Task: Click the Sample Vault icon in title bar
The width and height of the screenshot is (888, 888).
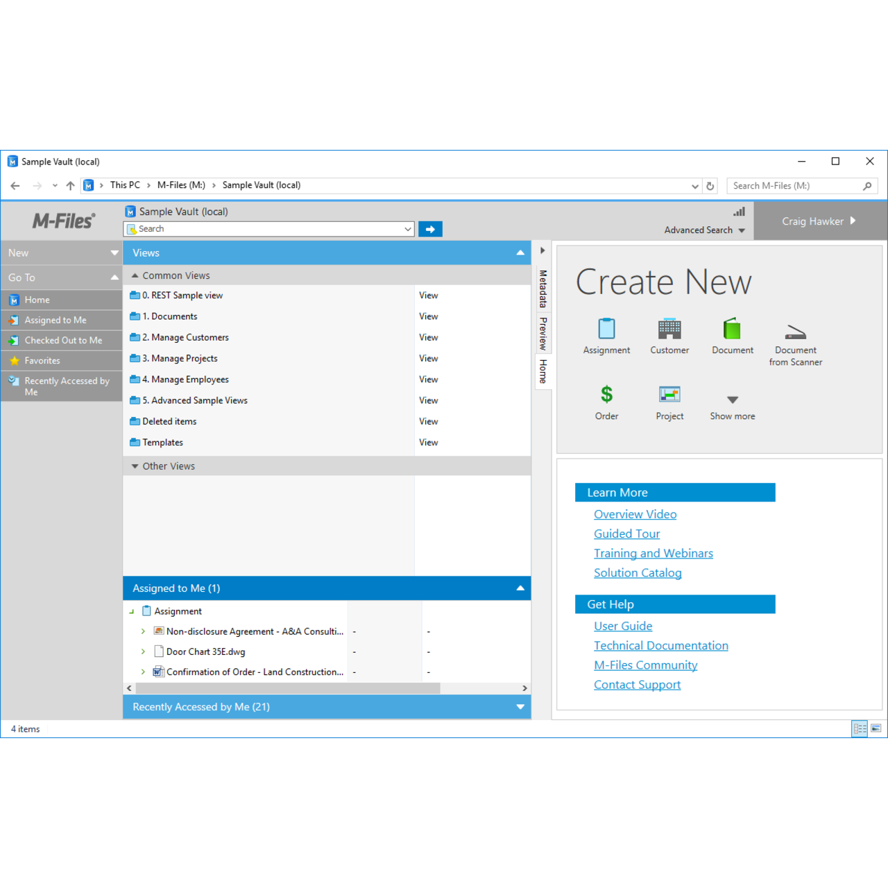Action: pos(12,162)
